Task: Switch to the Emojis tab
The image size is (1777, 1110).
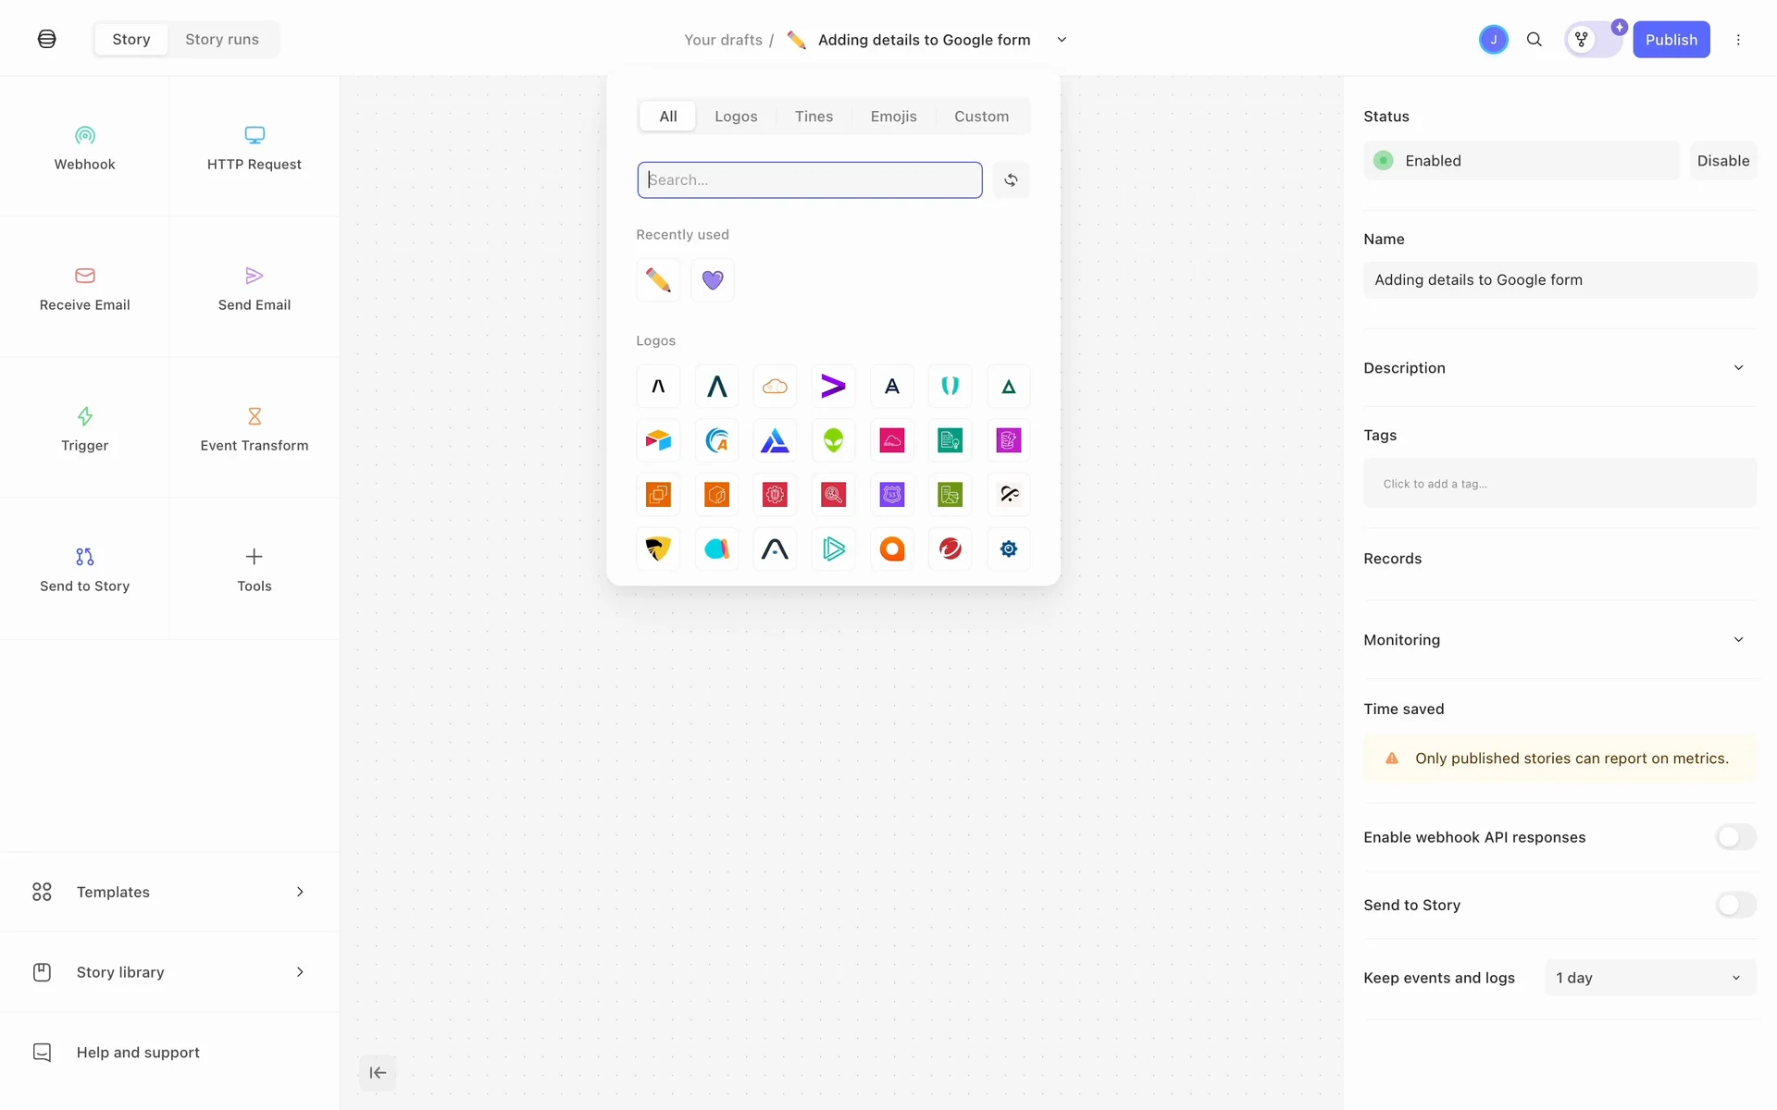Action: tap(893, 117)
